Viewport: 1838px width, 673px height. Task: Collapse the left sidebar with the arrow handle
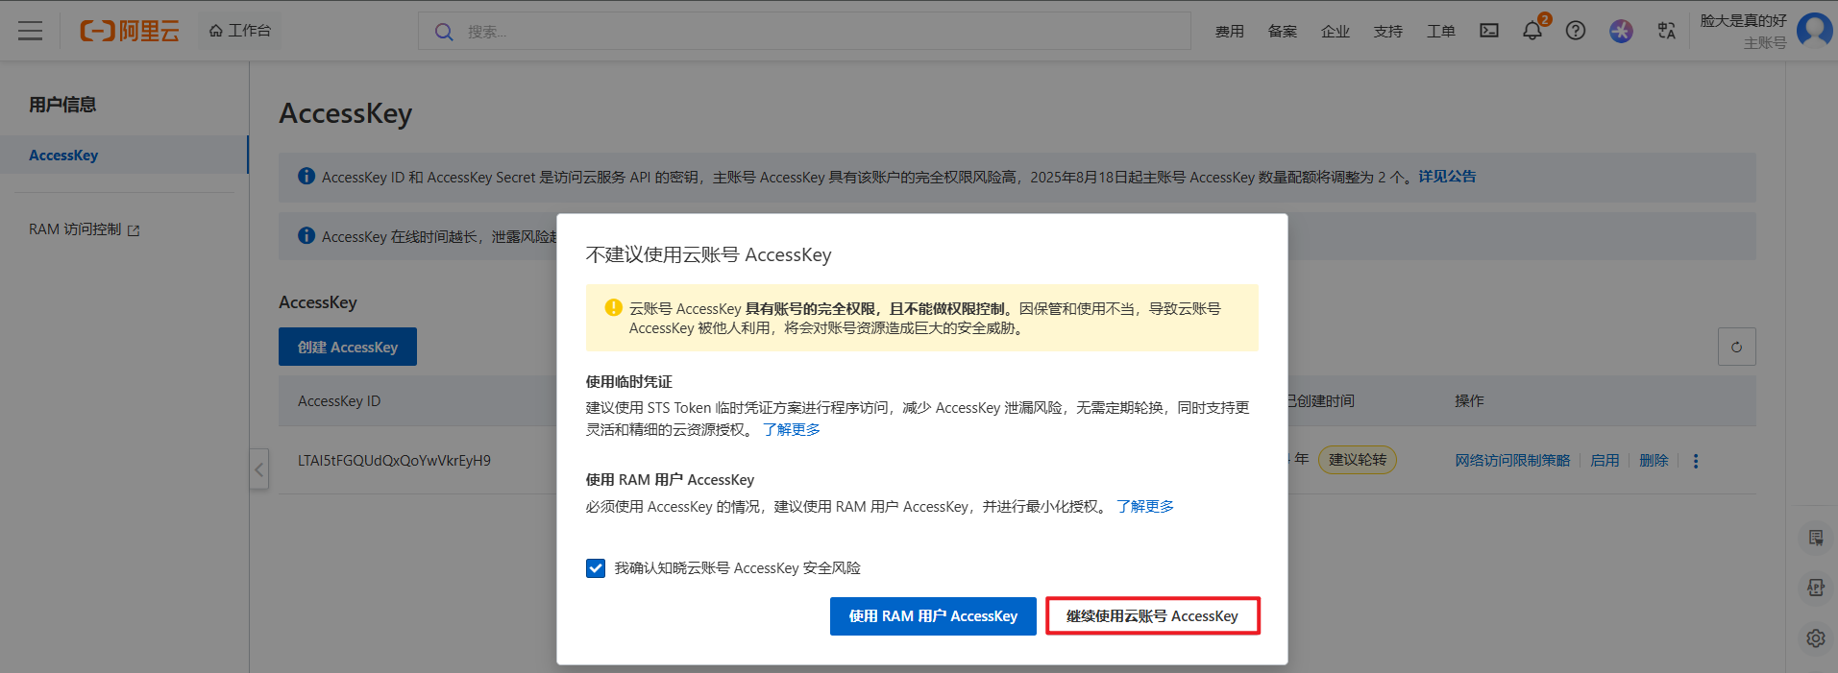pos(258,469)
